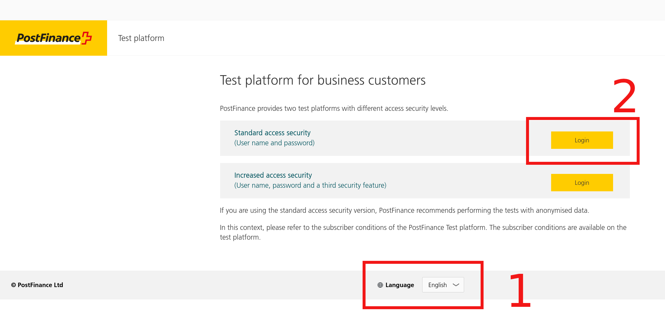Click the 'Test platform' header text

[x=141, y=38]
